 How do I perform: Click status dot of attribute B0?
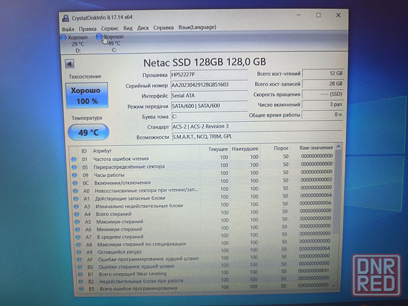click(80, 267)
